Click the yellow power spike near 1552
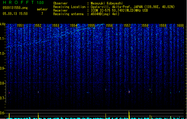The height and width of the screenshot is (119, 187). (38, 116)
